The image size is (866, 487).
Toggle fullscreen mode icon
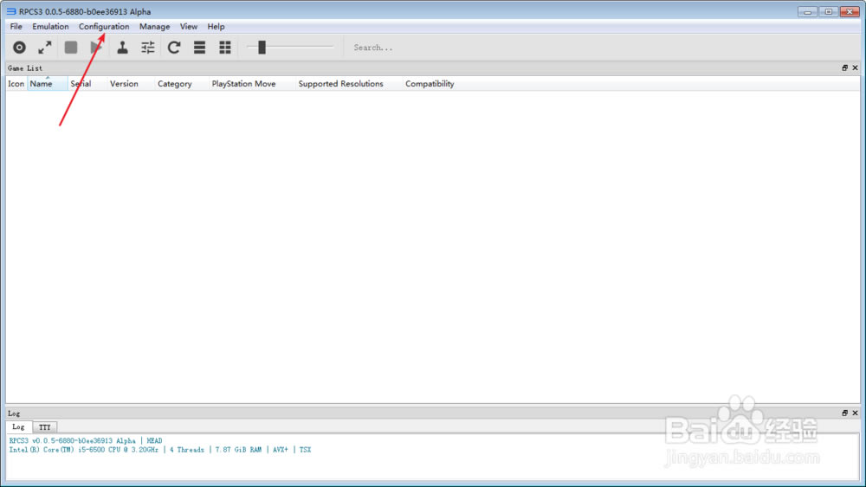tap(45, 48)
